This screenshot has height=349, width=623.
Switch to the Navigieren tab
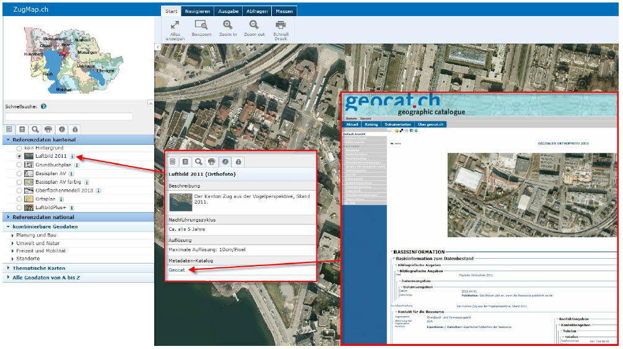point(198,11)
